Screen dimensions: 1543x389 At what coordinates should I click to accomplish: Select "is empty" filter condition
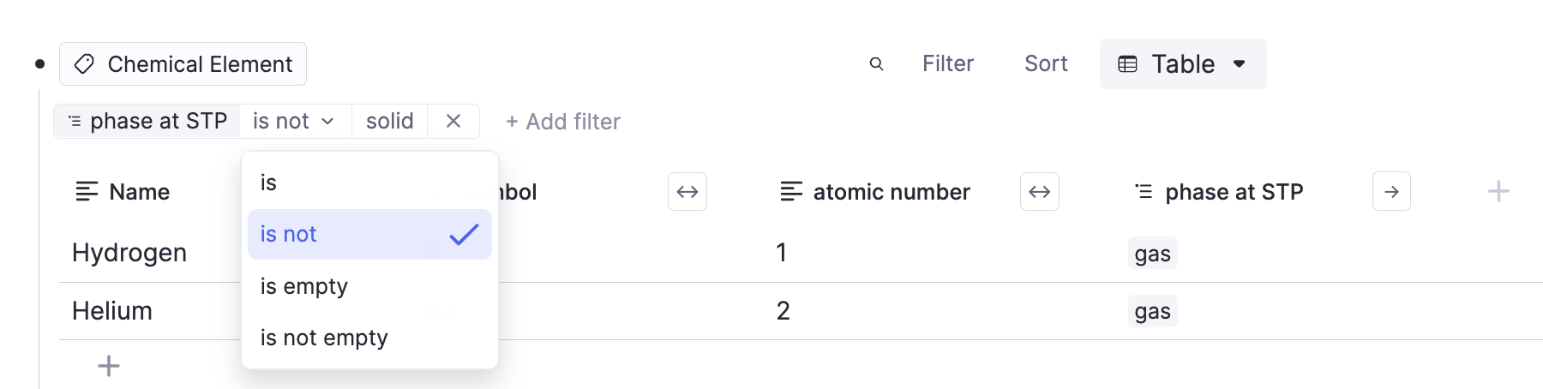click(x=304, y=286)
